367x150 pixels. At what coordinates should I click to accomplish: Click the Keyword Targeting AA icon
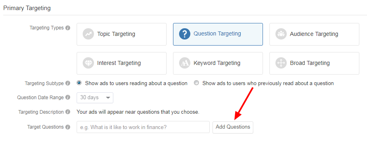185,63
